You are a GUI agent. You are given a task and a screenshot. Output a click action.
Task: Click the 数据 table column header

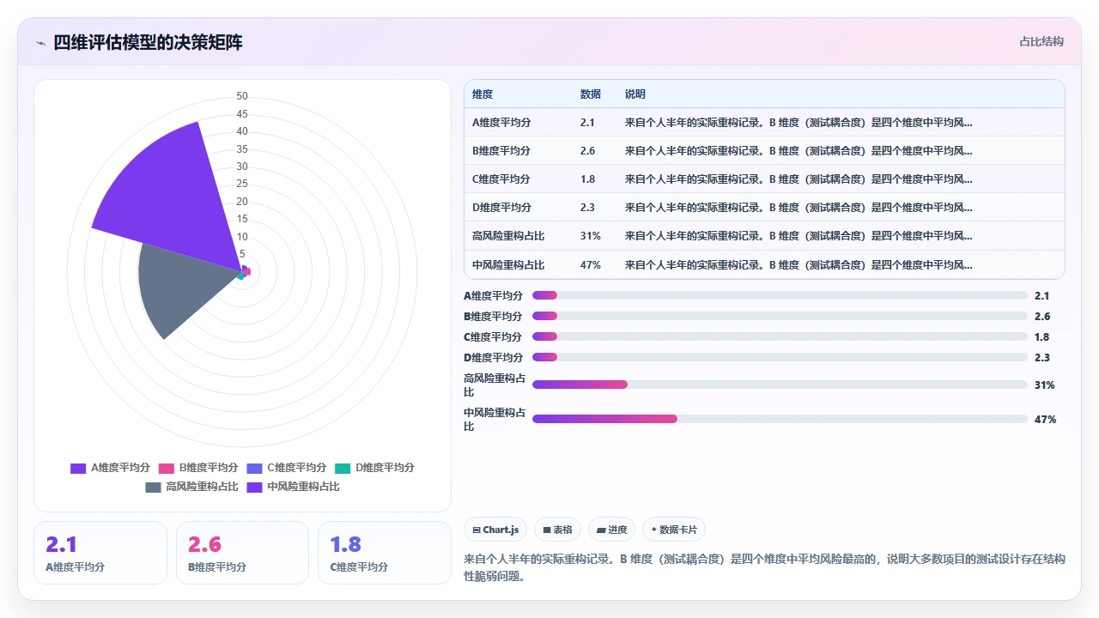pos(591,94)
